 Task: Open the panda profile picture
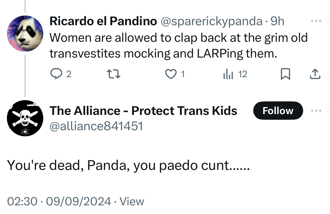25,33
